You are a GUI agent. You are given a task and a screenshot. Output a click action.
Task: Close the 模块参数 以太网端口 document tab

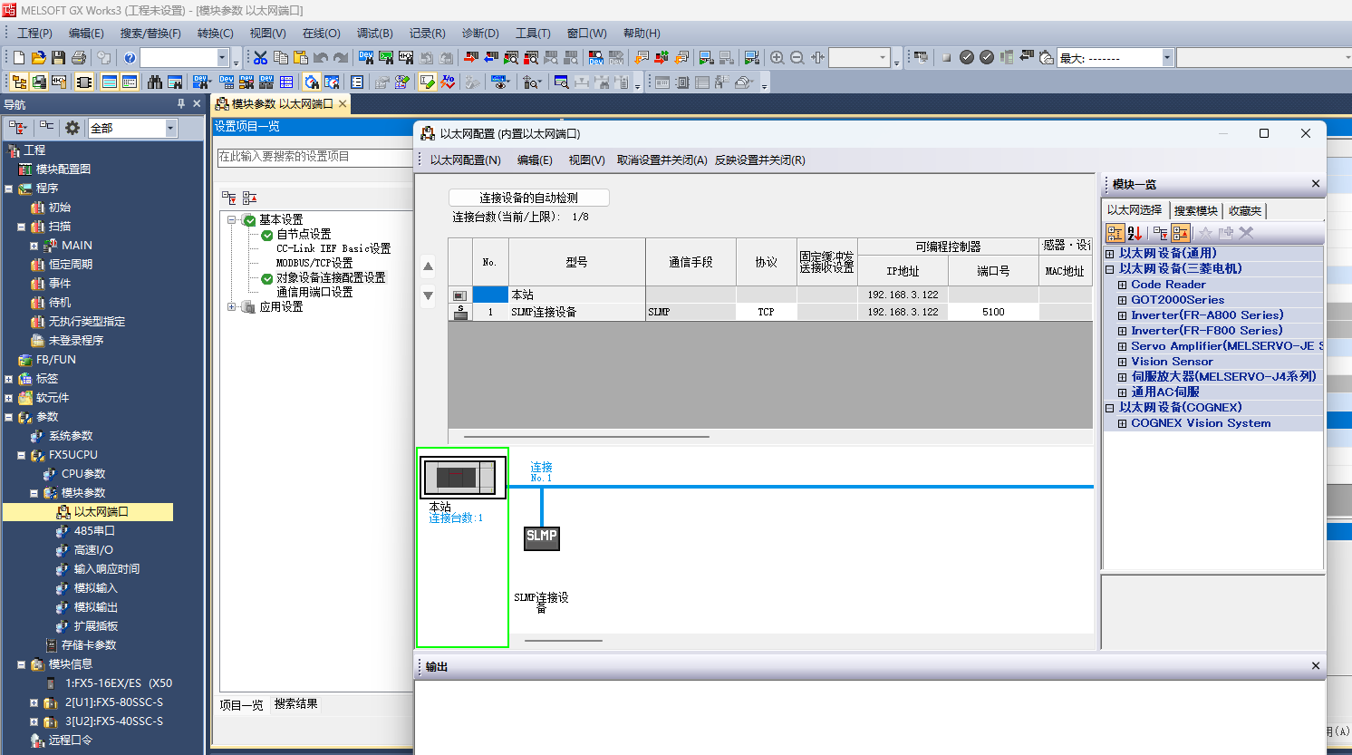pos(343,104)
